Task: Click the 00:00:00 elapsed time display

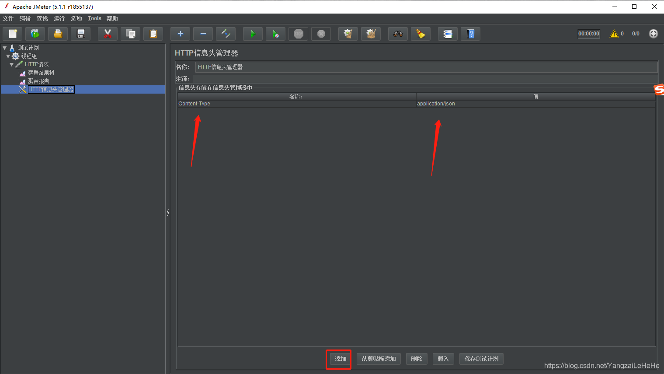Action: coord(589,34)
